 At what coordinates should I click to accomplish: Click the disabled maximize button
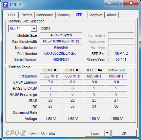(118, 3)
